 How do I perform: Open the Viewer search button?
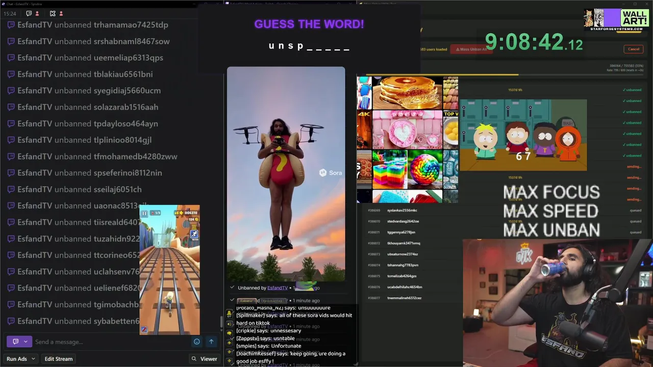coord(205,359)
